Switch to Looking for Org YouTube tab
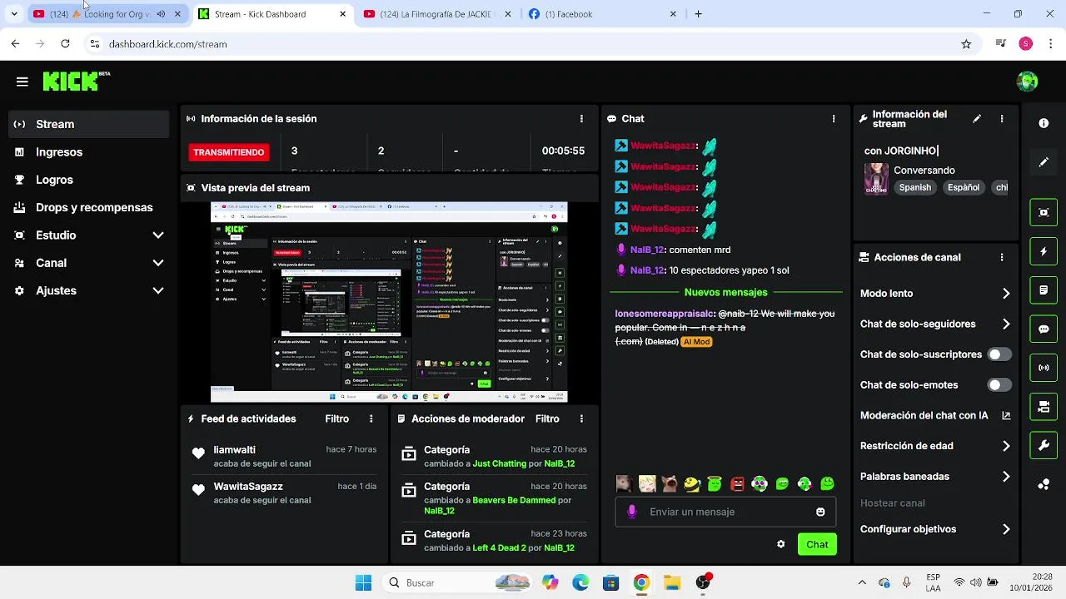The height and width of the screenshot is (599, 1066). click(107, 14)
